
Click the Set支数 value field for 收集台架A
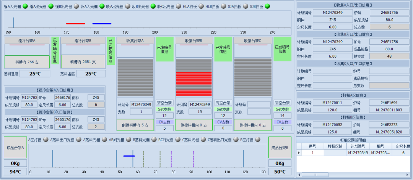click(x=164, y=116)
